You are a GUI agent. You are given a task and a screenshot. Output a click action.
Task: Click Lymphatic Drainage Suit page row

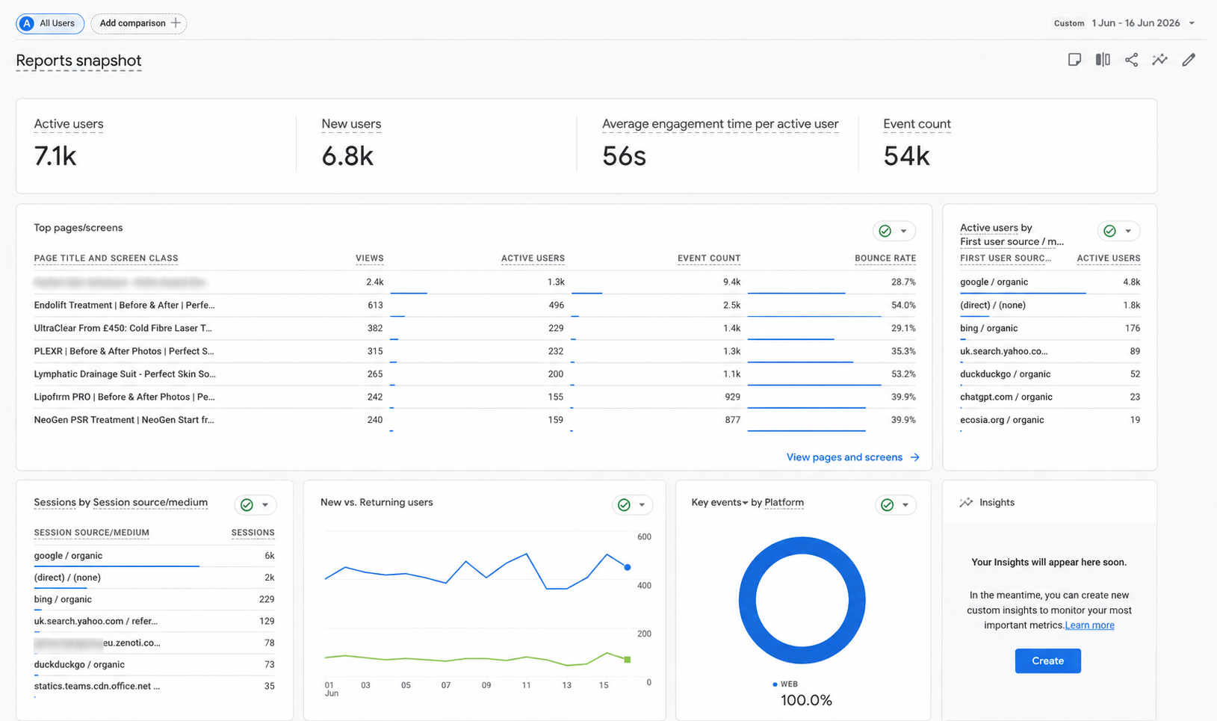click(125, 374)
